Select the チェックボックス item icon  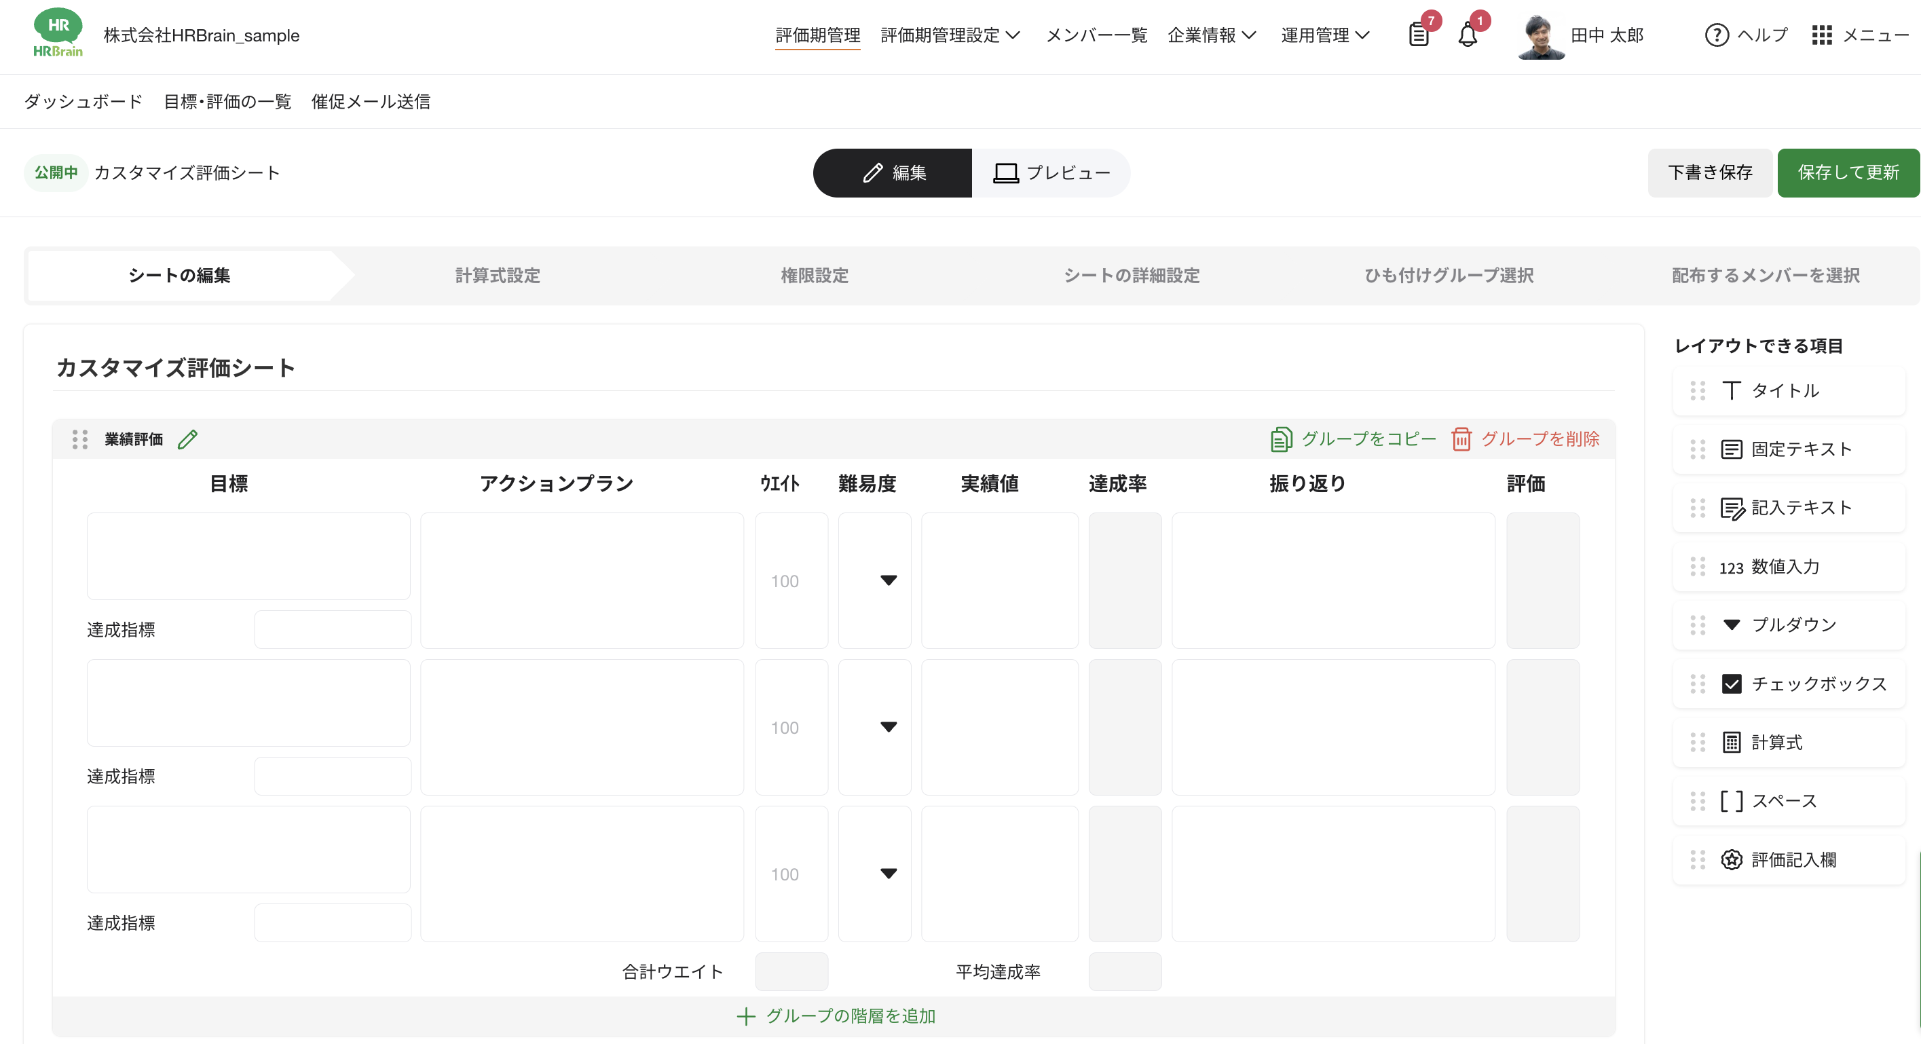pyautogui.click(x=1732, y=684)
